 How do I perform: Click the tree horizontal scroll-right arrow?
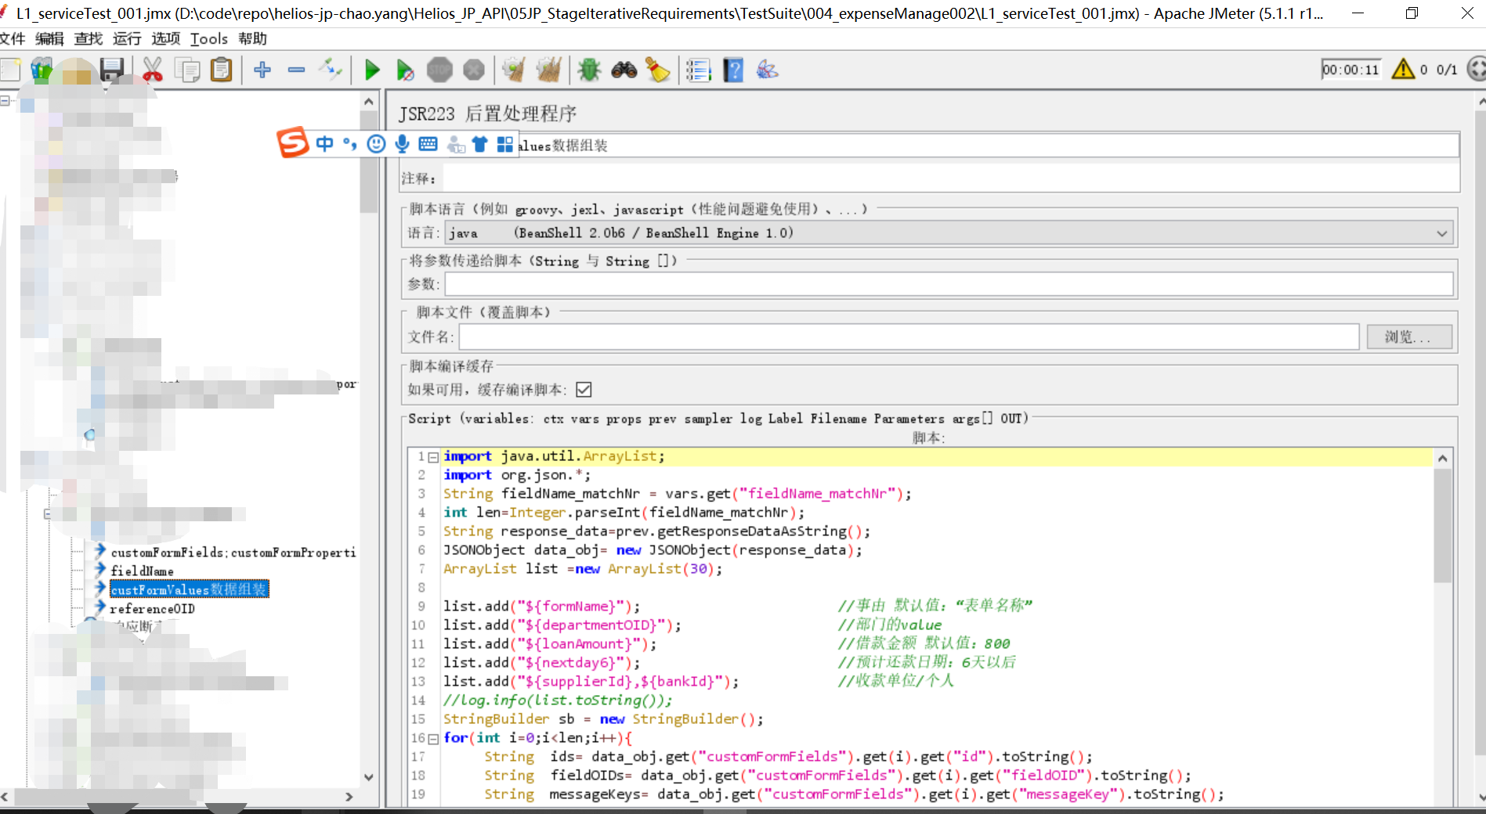pyautogui.click(x=349, y=797)
